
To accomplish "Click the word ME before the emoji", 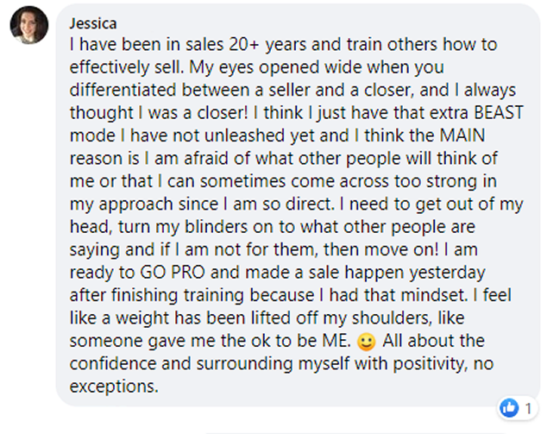I will pos(336,341).
